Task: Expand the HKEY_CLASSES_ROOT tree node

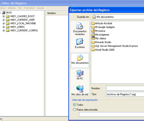Action: coord(4,16)
